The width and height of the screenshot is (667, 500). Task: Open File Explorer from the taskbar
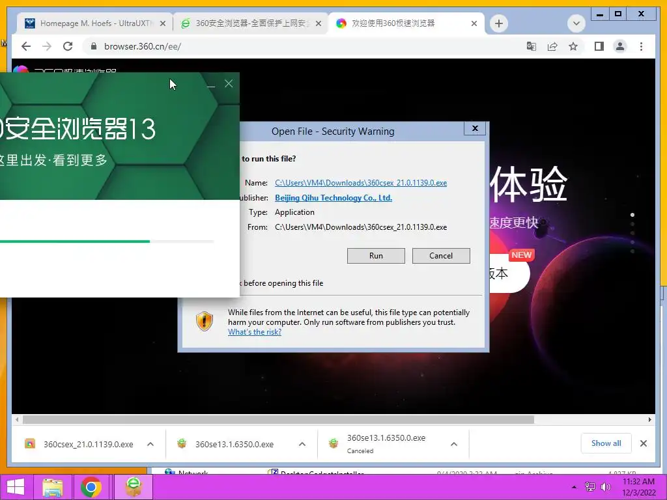click(x=53, y=487)
